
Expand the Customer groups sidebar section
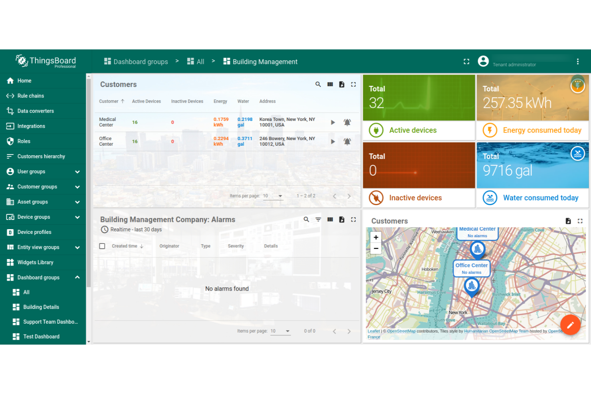(x=77, y=186)
